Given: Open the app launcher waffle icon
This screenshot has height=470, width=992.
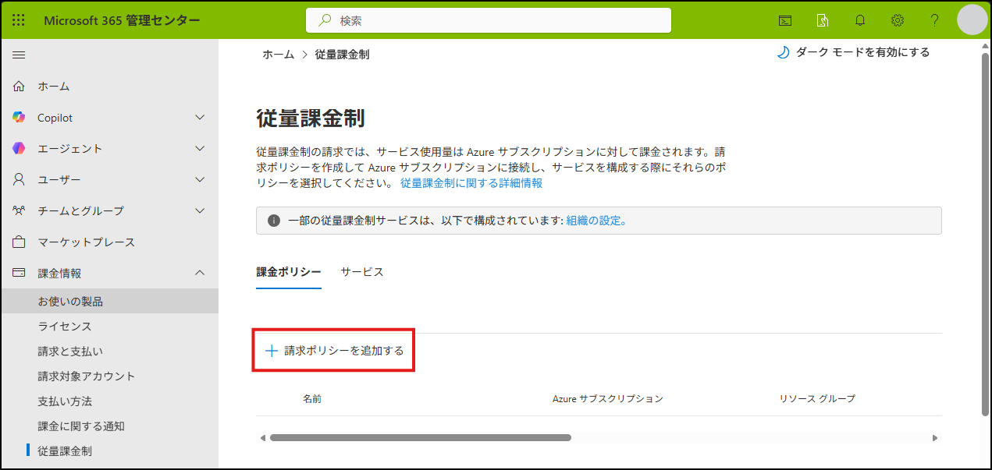Looking at the screenshot, I should (19, 20).
